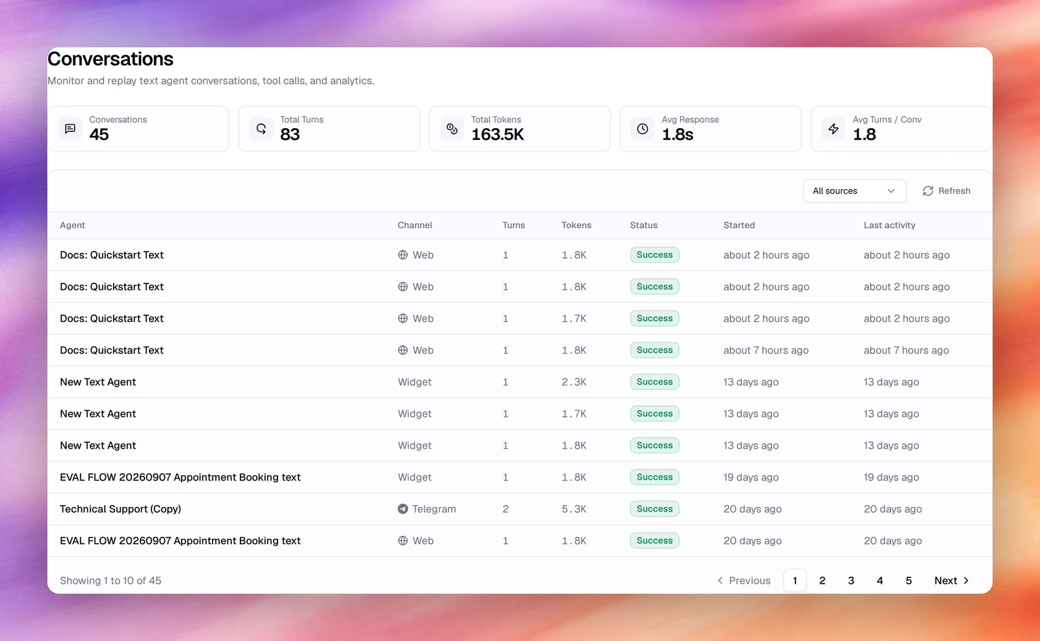Open page 4 of conversations
This screenshot has height=641, width=1040.
click(x=880, y=581)
